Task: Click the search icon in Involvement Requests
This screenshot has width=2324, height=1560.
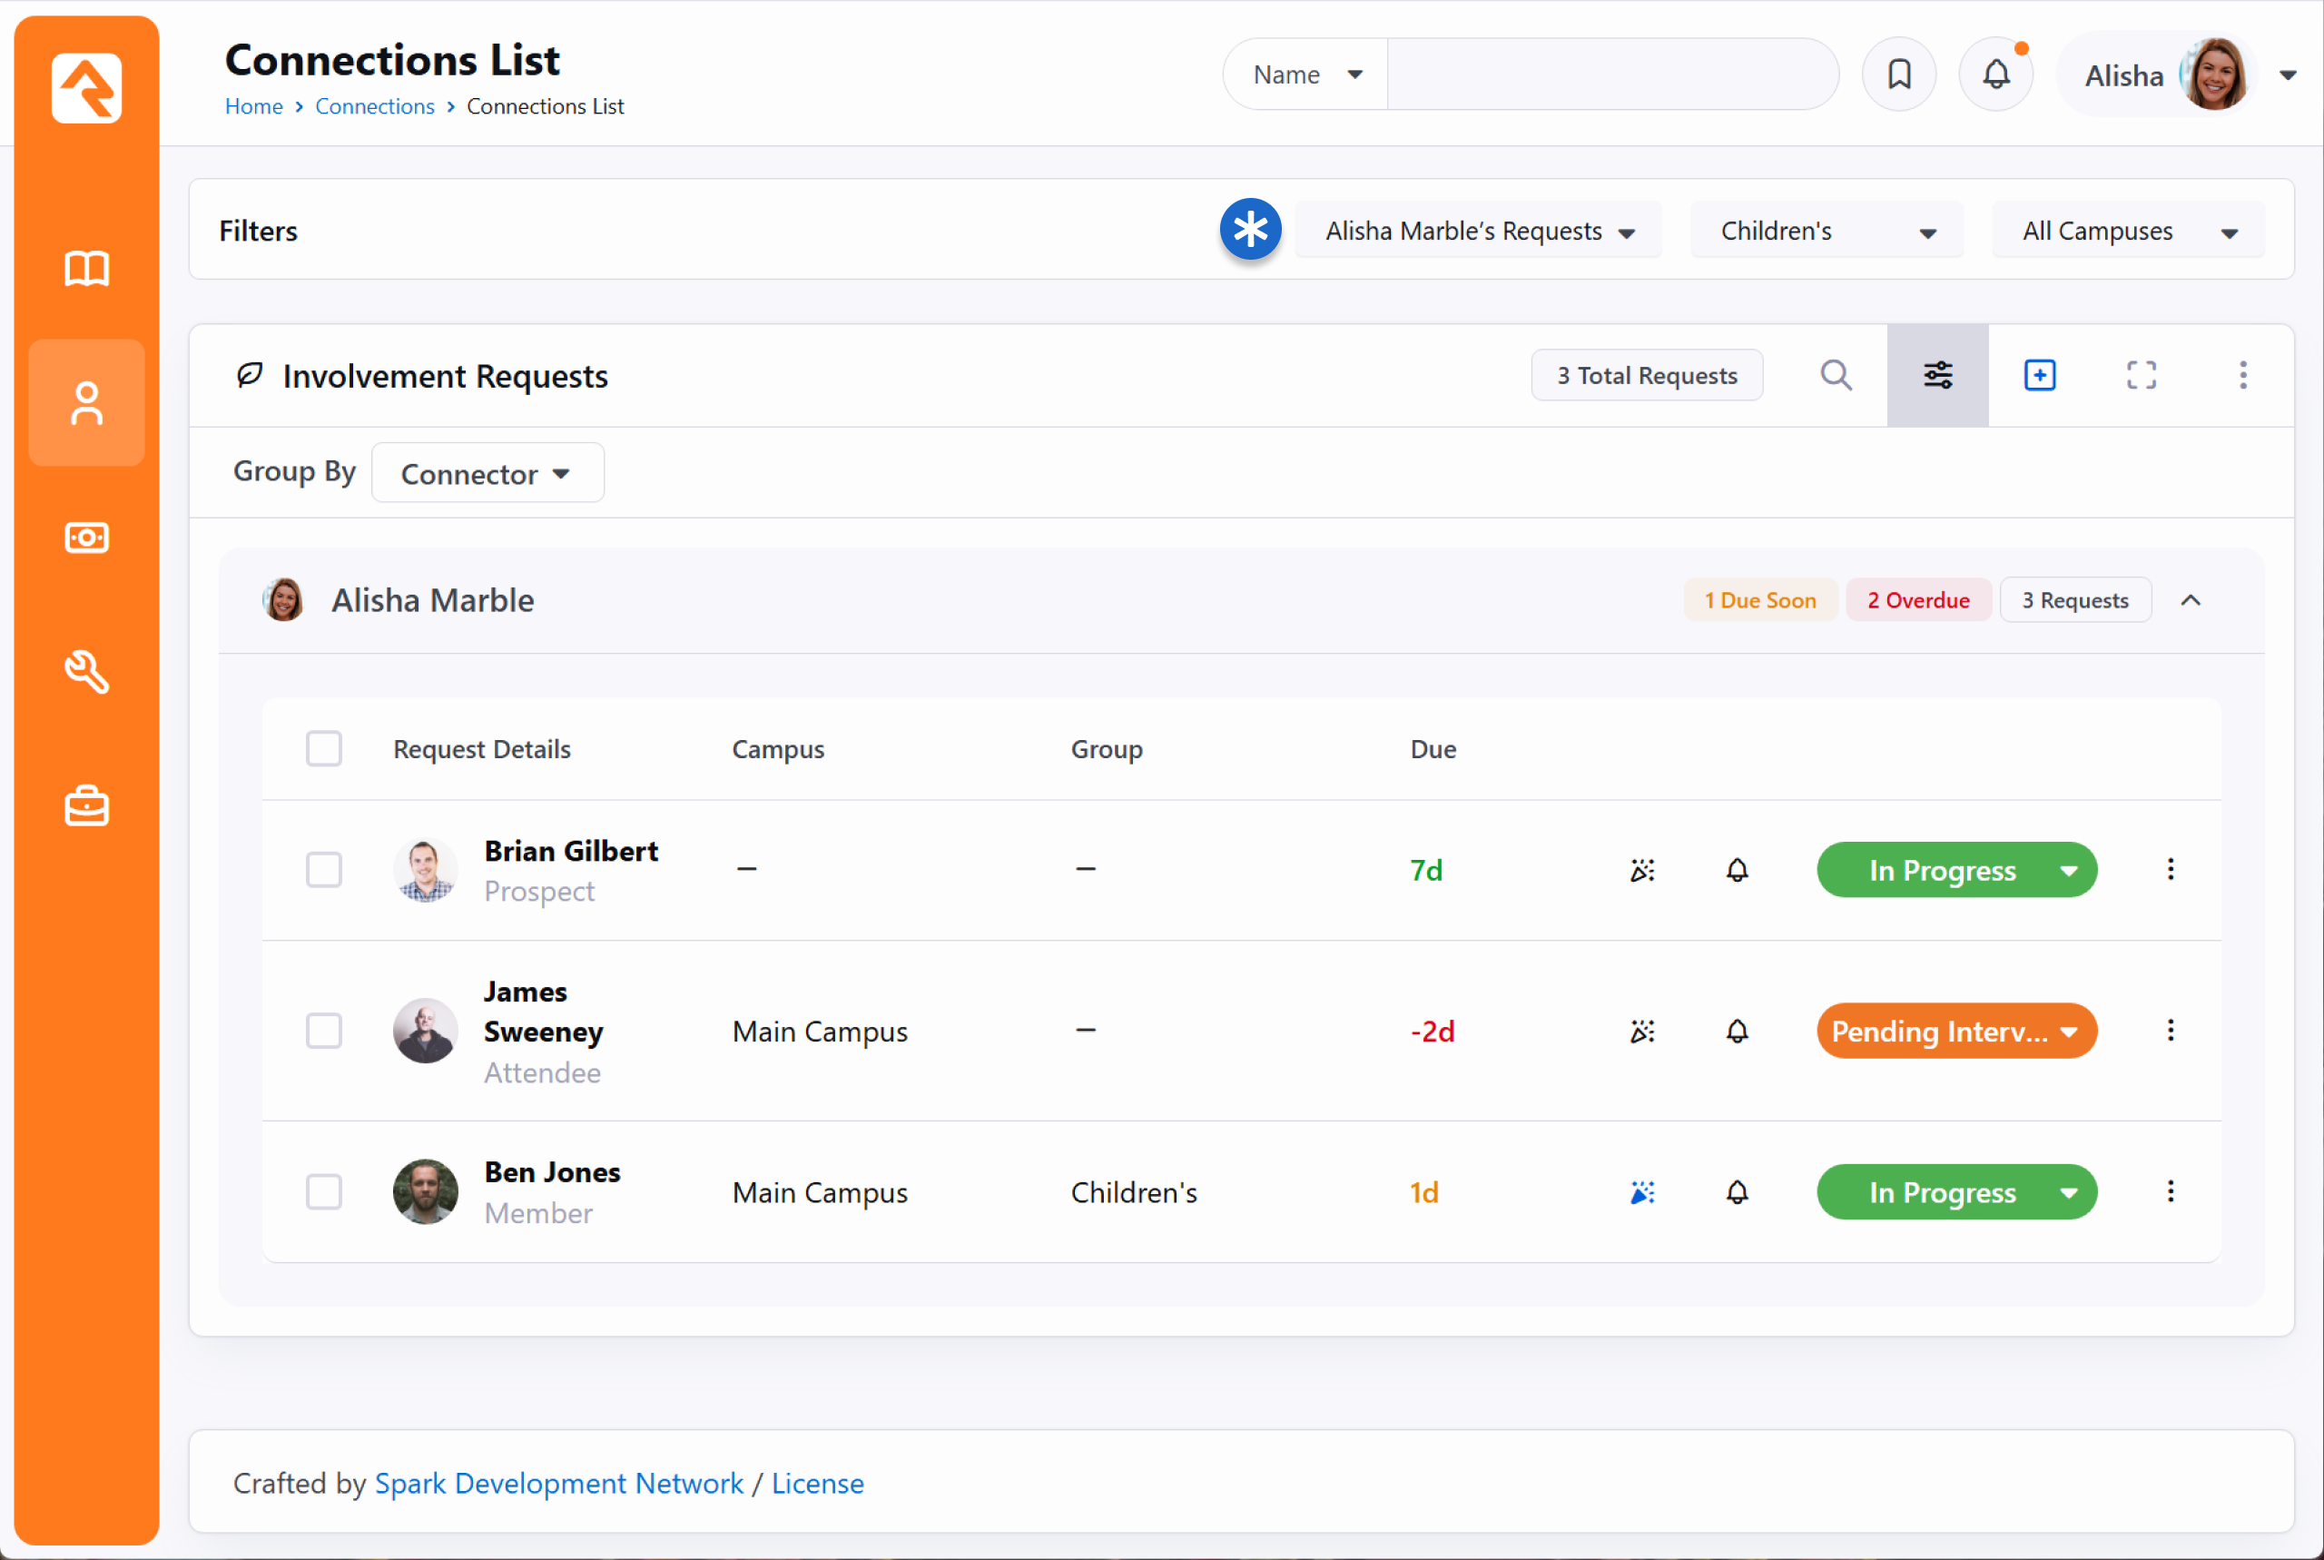Action: [1835, 375]
